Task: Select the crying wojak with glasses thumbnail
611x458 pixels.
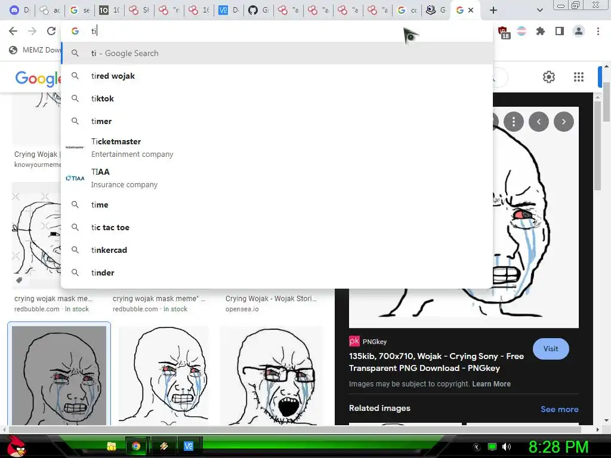Action: click(x=271, y=376)
